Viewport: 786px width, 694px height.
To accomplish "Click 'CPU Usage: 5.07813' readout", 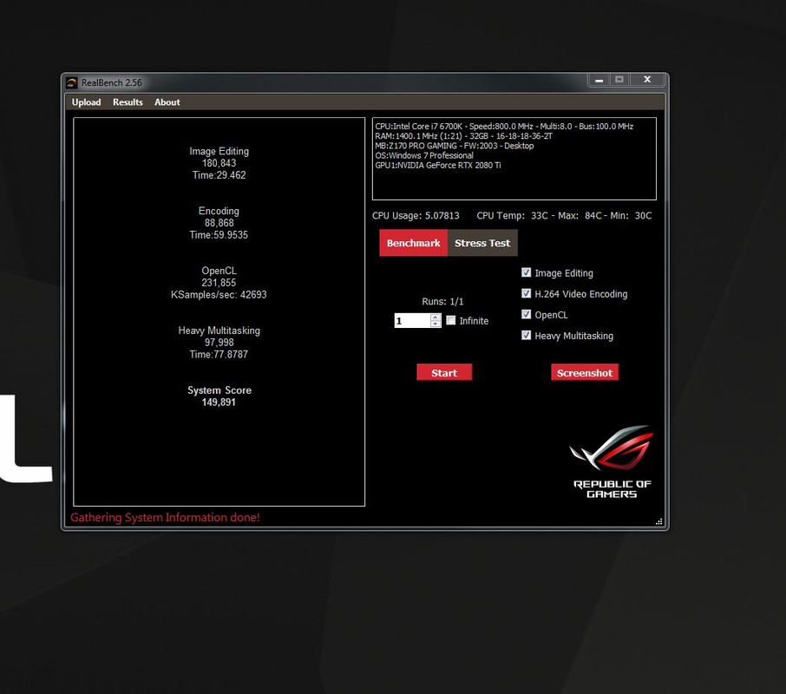I will pos(416,216).
